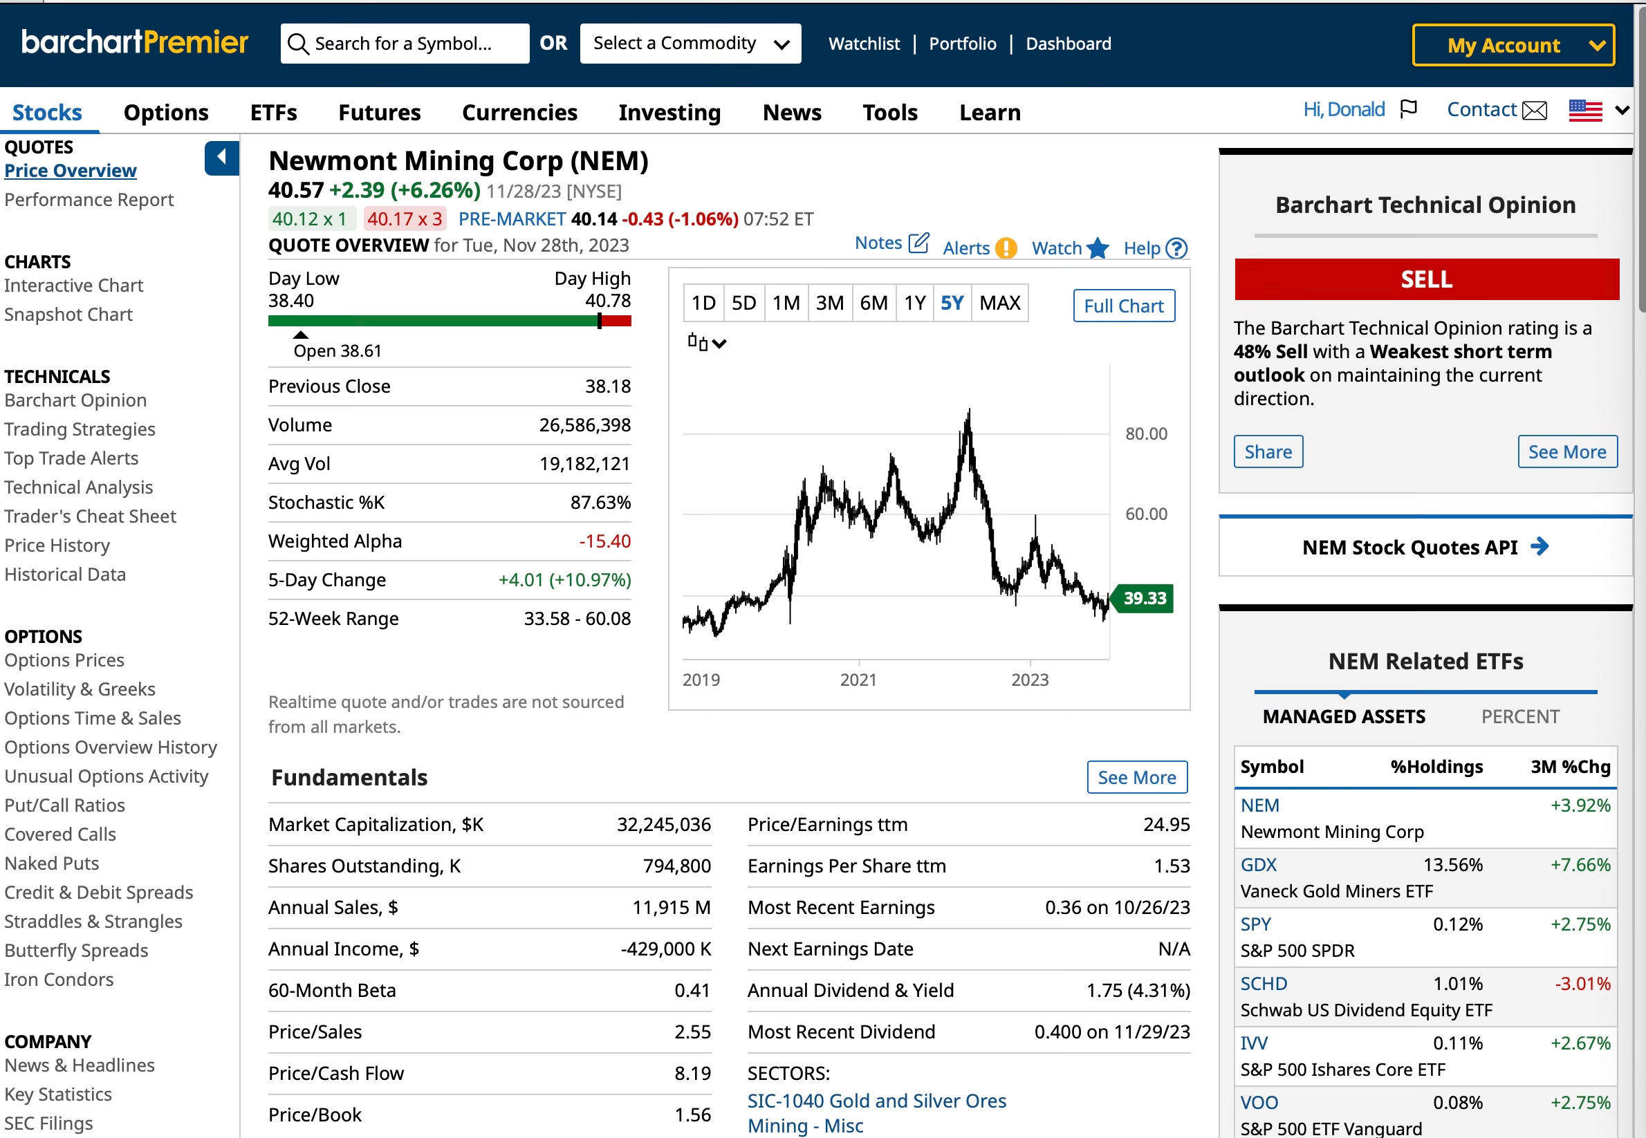Open the Stocks menu
Viewport: 1646px width, 1138px height.
click(47, 112)
